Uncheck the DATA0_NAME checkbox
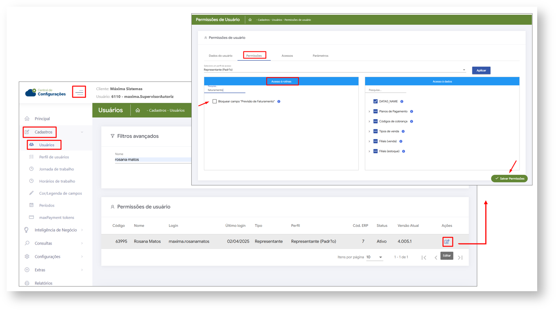This screenshot has width=556, height=310. point(375,102)
